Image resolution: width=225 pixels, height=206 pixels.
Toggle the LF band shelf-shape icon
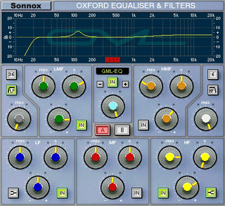point(13,193)
